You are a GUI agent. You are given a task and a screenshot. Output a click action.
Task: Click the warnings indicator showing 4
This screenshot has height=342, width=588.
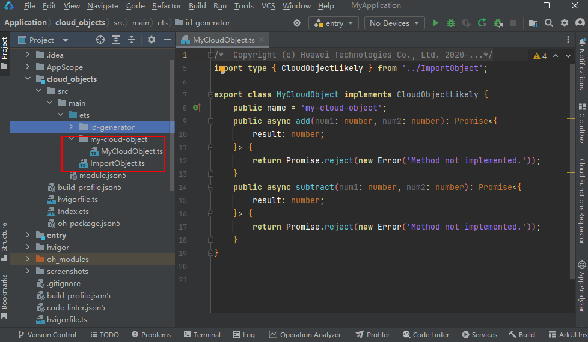point(540,56)
